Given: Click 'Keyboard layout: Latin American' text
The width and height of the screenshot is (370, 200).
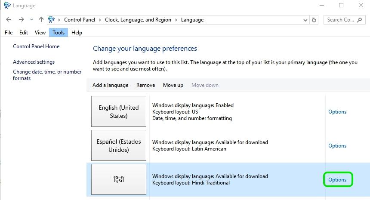Looking at the screenshot, I should (x=189, y=149).
